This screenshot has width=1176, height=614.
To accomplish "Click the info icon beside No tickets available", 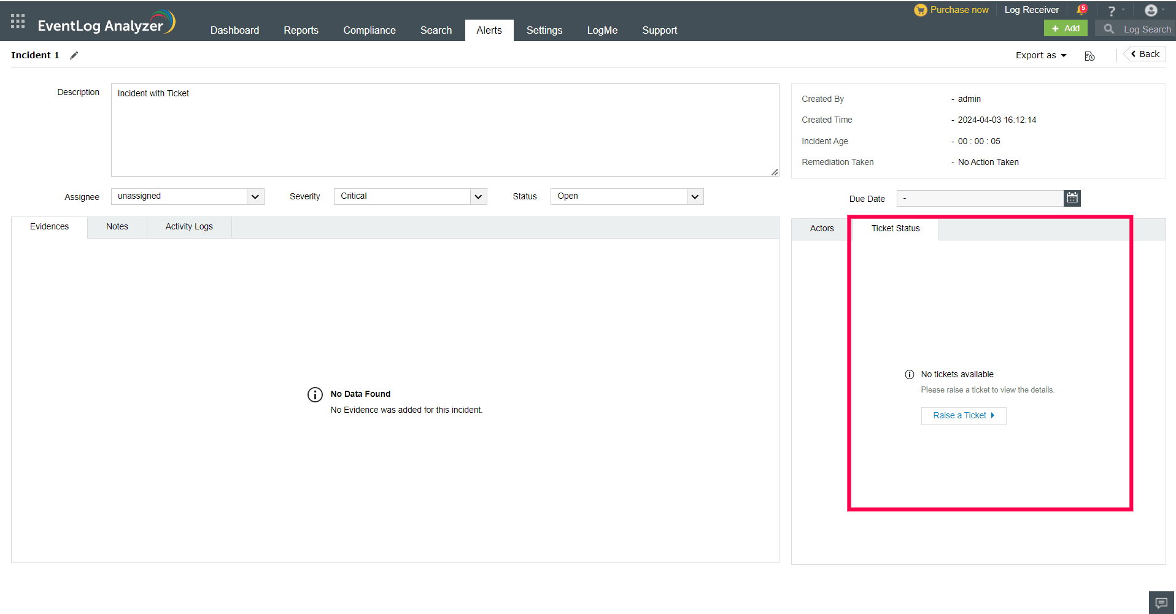I will click(910, 374).
